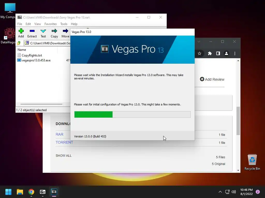Click the volume speaker tray icon
This screenshot has height=198, width=265.
[x=234, y=192]
